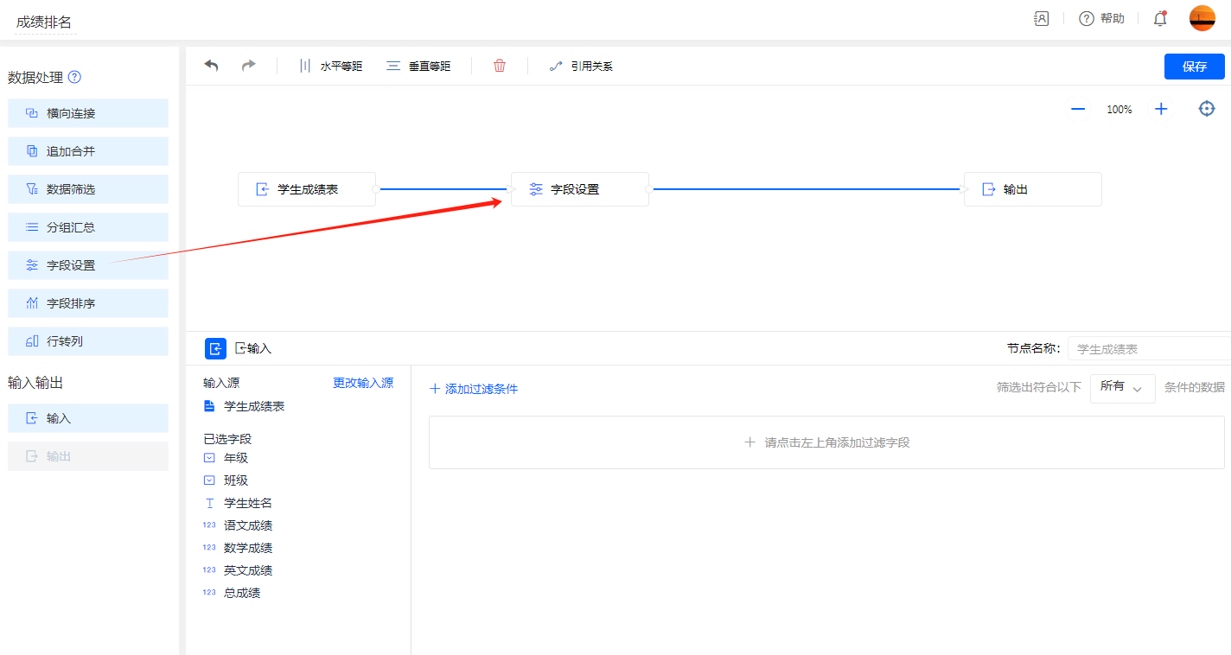Screen dimensions: 1231x655
Task: Click the 更改输入源 link
Action: pyautogui.click(x=363, y=383)
